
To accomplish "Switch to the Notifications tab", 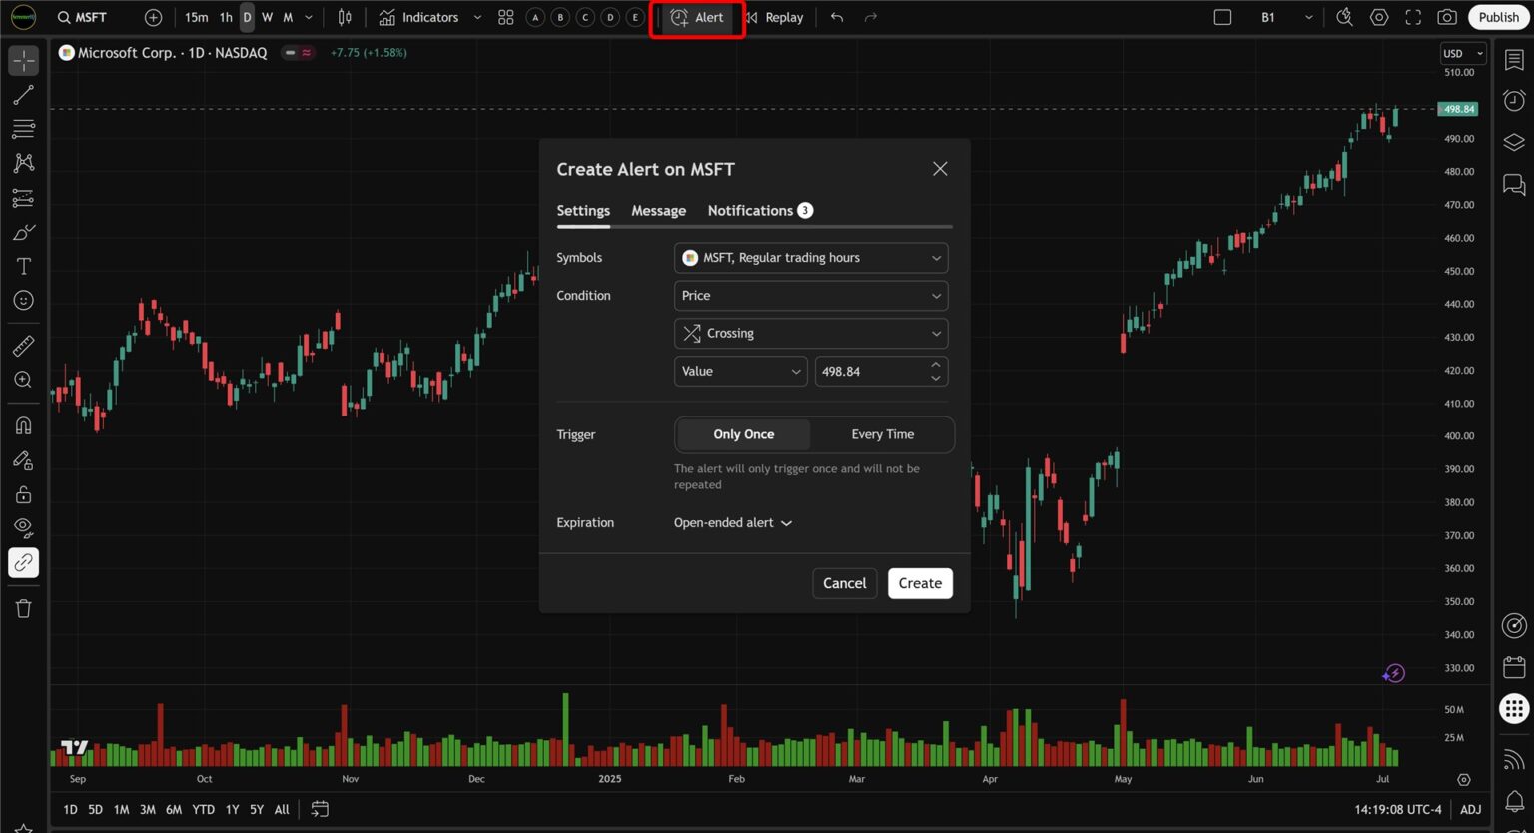I will click(x=750, y=210).
